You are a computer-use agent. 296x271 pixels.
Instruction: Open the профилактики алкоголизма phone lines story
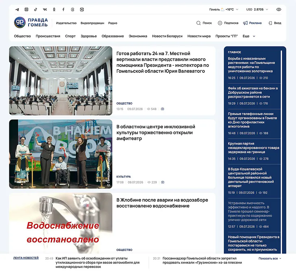coord(252,120)
